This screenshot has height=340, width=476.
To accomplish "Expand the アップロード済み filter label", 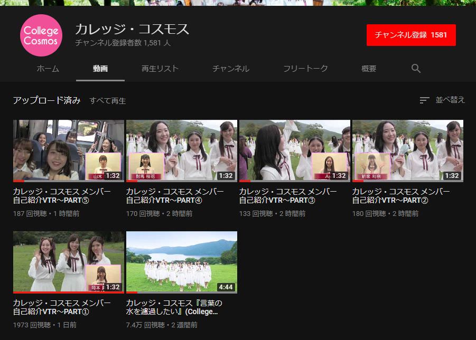I will pos(46,100).
